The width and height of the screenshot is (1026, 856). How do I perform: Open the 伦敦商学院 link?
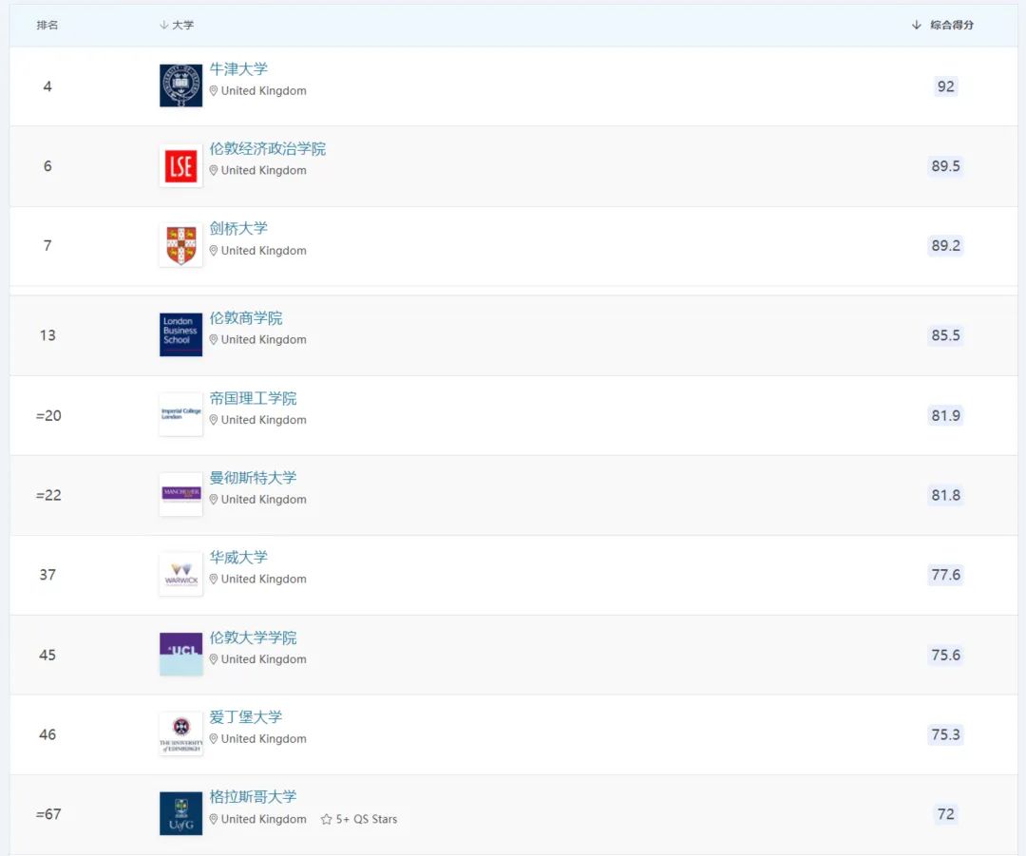click(x=245, y=318)
